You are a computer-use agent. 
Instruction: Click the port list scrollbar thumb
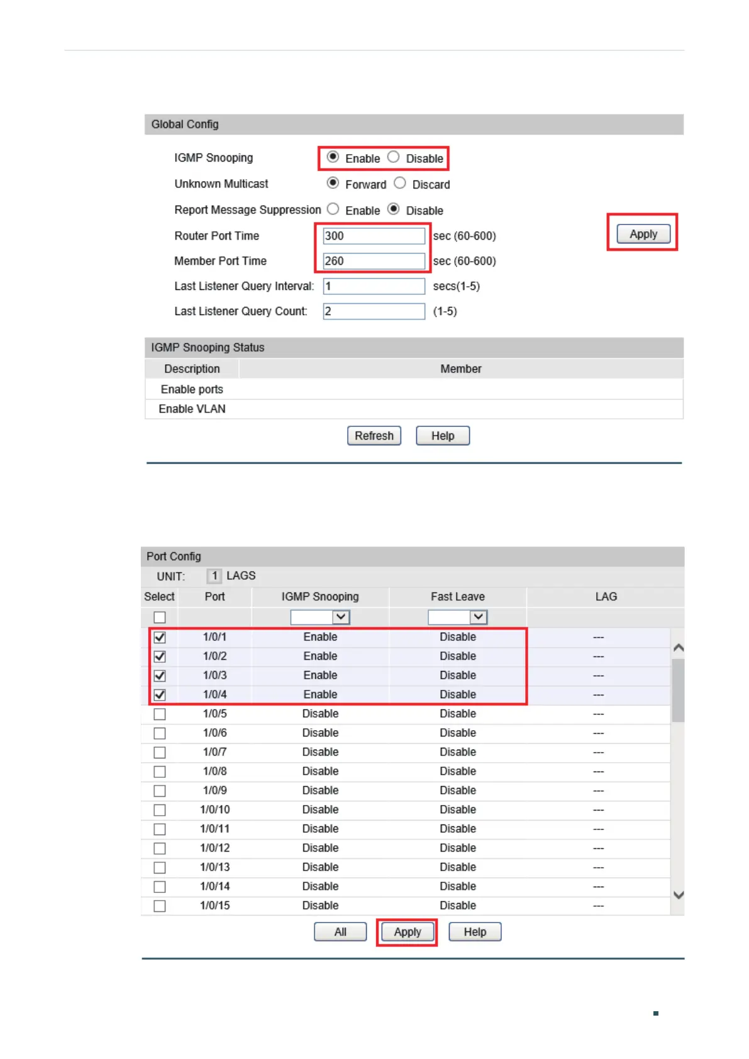coord(678,690)
